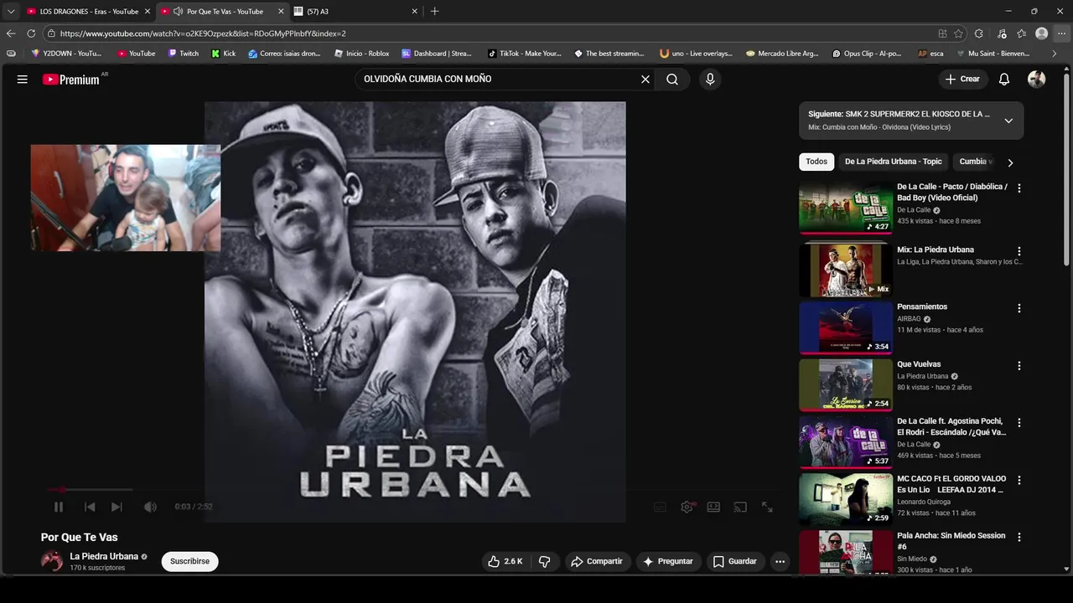Open more actions ellipsis under video
Viewport: 1073px width, 603px height.
pyautogui.click(x=780, y=561)
